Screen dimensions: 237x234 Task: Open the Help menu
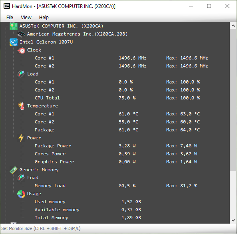click(44, 18)
